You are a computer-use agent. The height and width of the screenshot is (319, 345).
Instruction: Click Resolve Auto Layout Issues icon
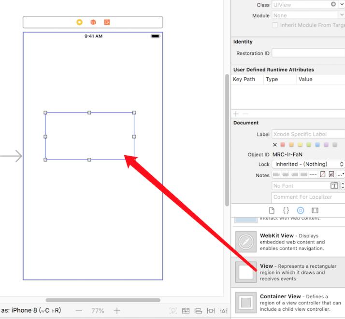click(223, 311)
